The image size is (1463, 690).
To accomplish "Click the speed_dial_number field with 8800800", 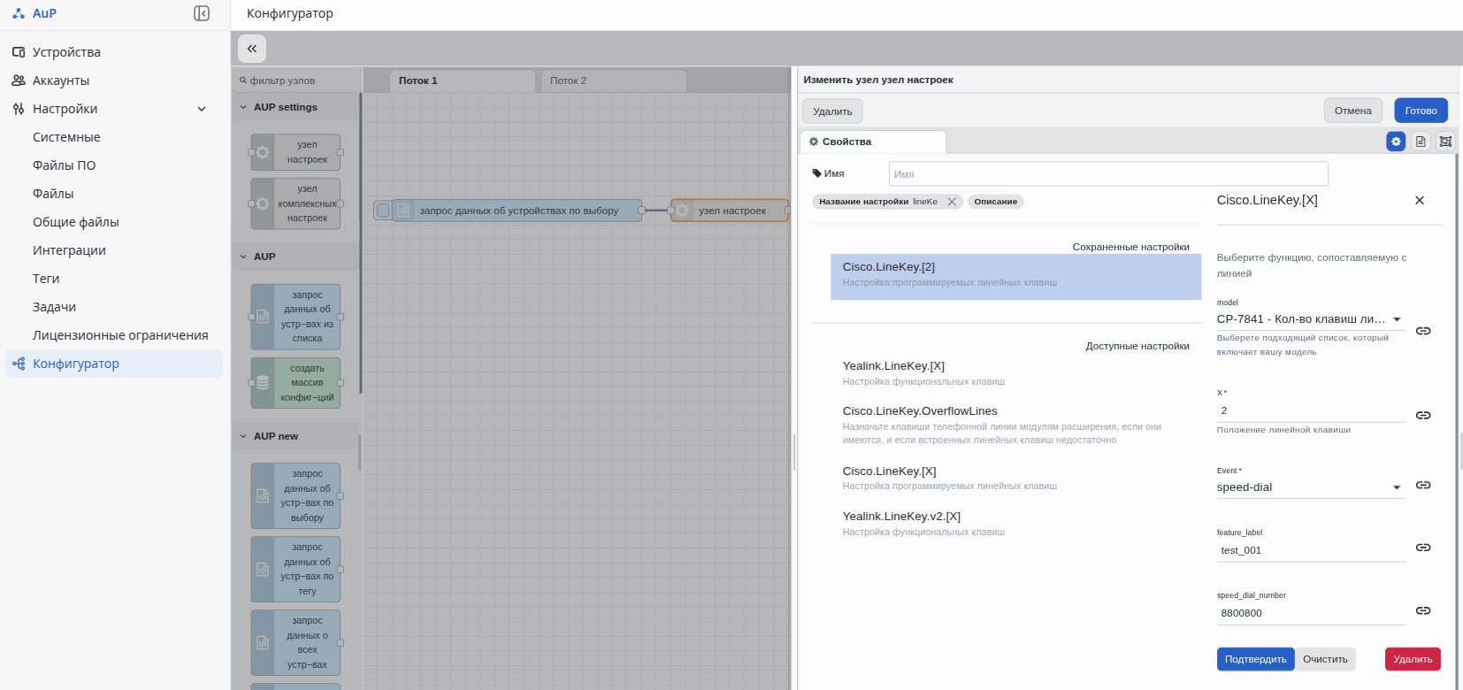I will click(1311, 613).
